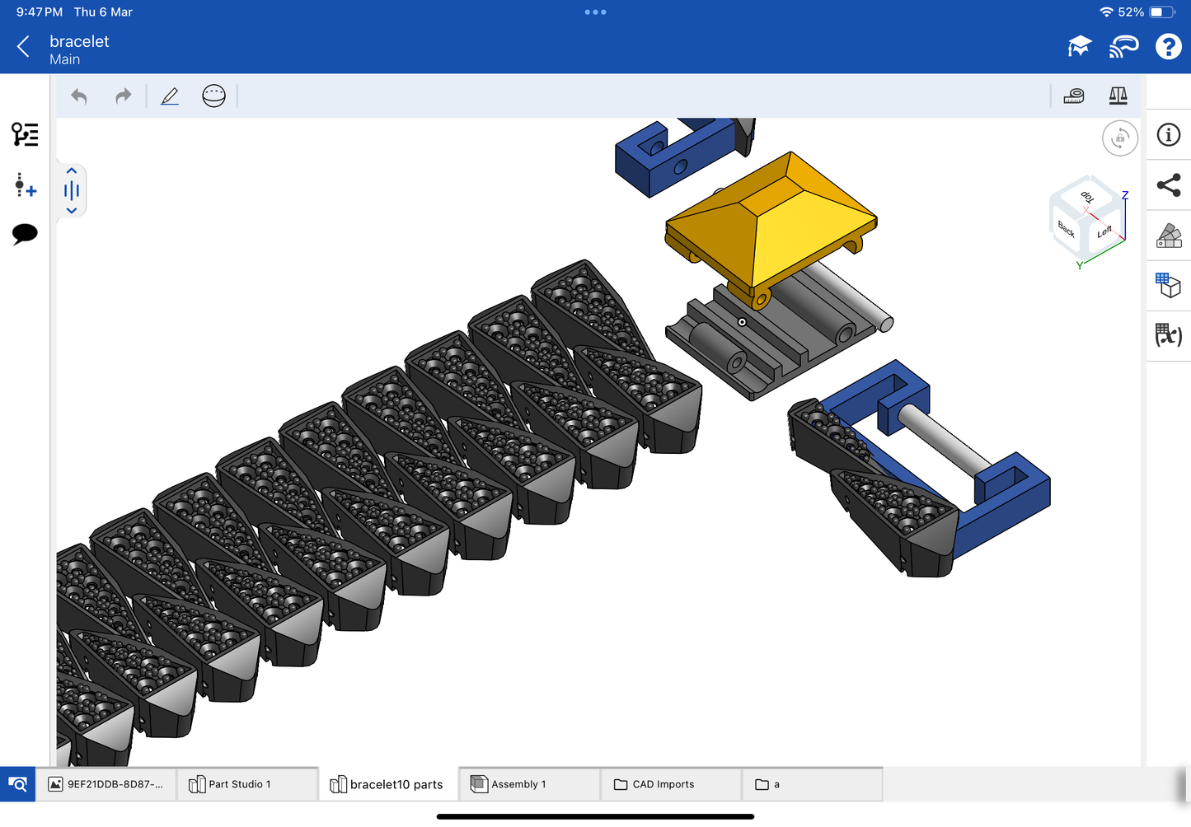Toggle the view rotation lock button

[1119, 138]
